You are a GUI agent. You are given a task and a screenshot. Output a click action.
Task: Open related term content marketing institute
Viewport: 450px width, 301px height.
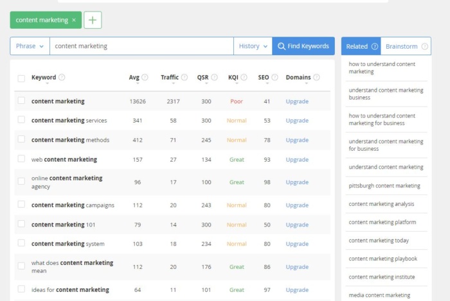click(x=382, y=277)
